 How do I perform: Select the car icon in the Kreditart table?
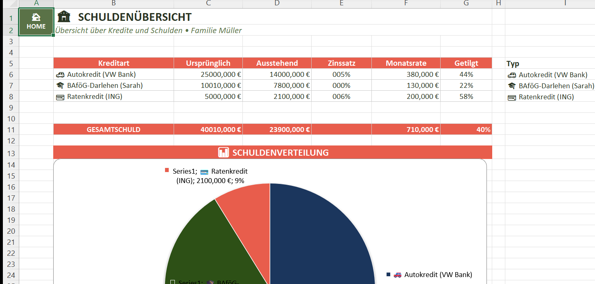[x=60, y=75]
